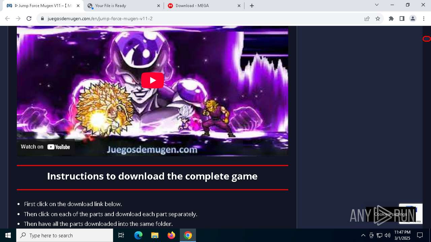This screenshot has width=431, height=242.
Task: Click text about downloading each part separately
Action: click(110, 214)
